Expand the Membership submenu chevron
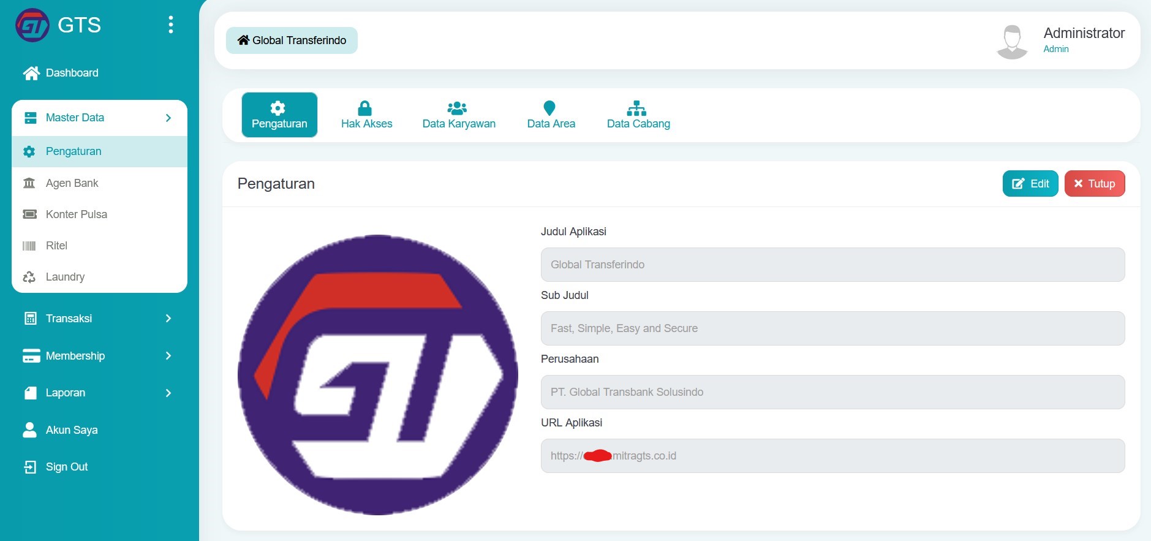The width and height of the screenshot is (1151, 541). pos(168,355)
